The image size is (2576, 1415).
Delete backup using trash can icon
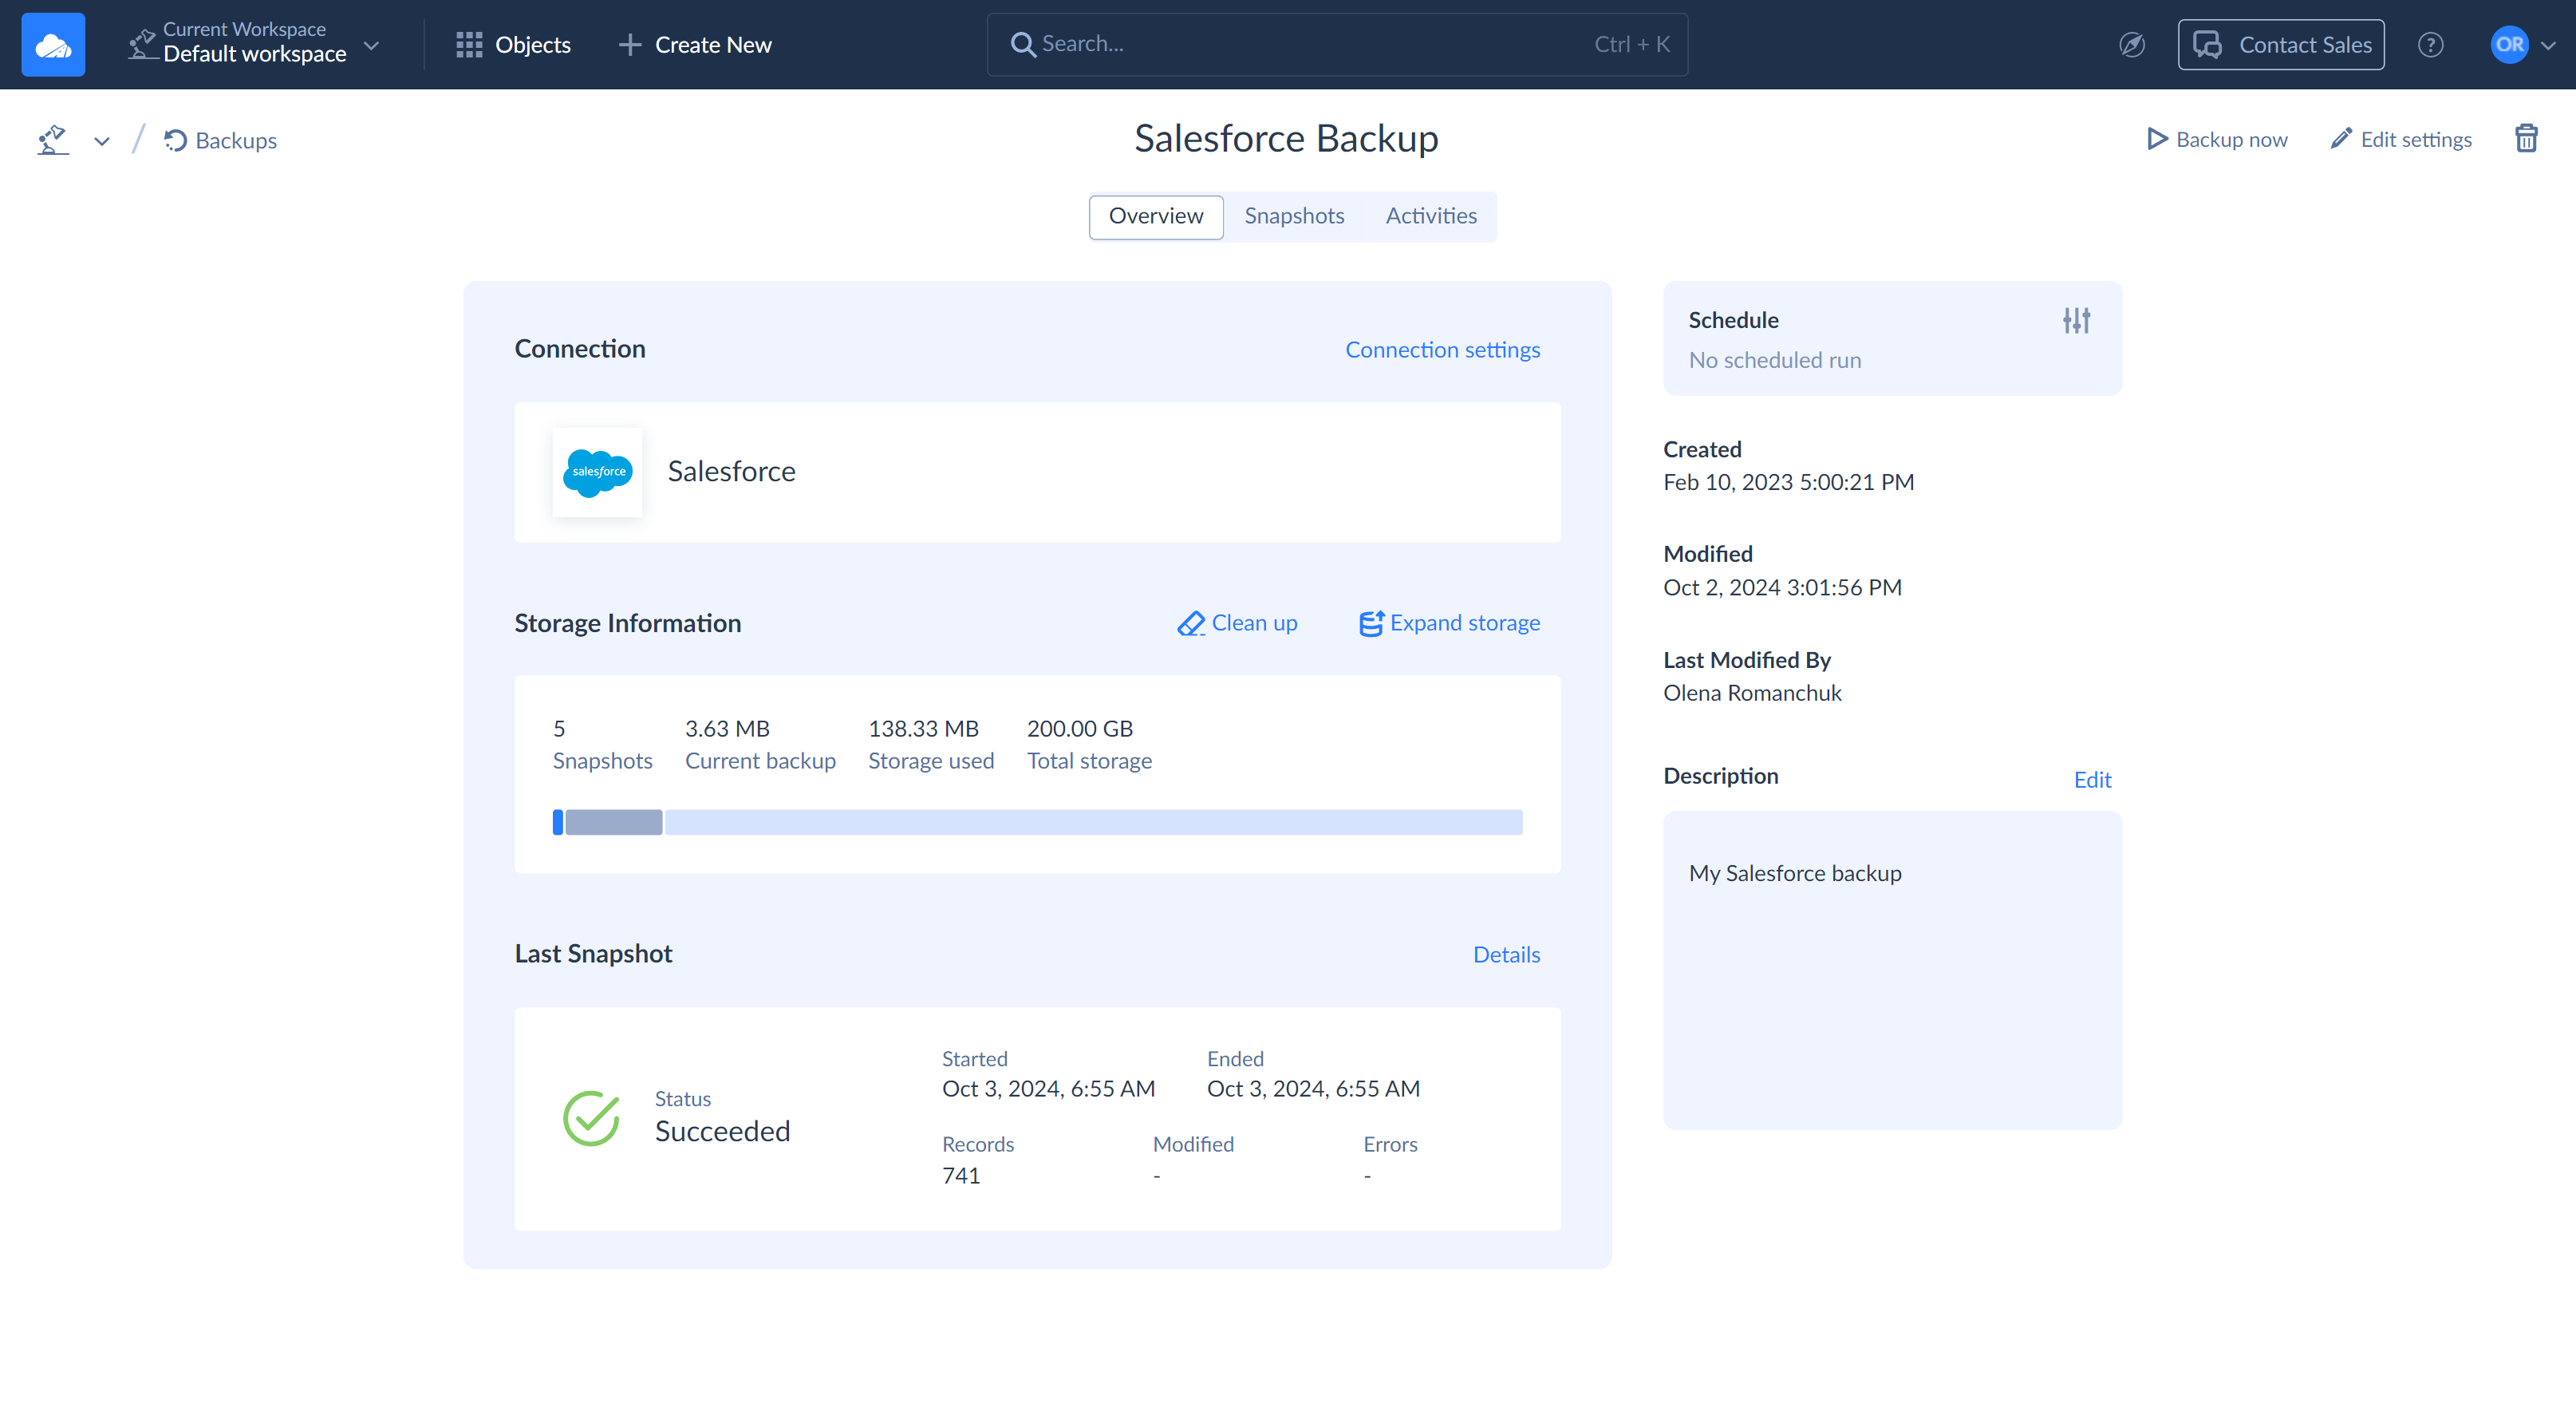[2526, 138]
